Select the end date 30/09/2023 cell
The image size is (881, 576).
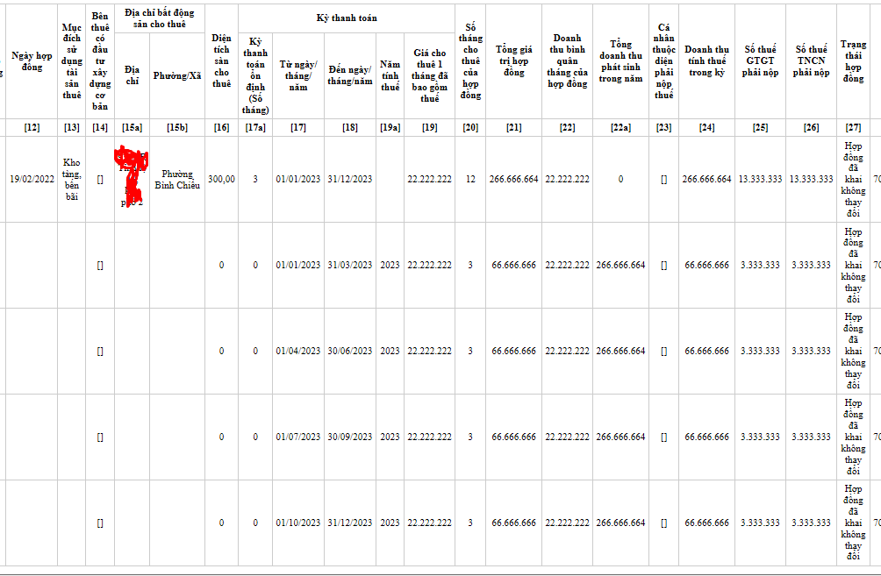[x=349, y=437]
